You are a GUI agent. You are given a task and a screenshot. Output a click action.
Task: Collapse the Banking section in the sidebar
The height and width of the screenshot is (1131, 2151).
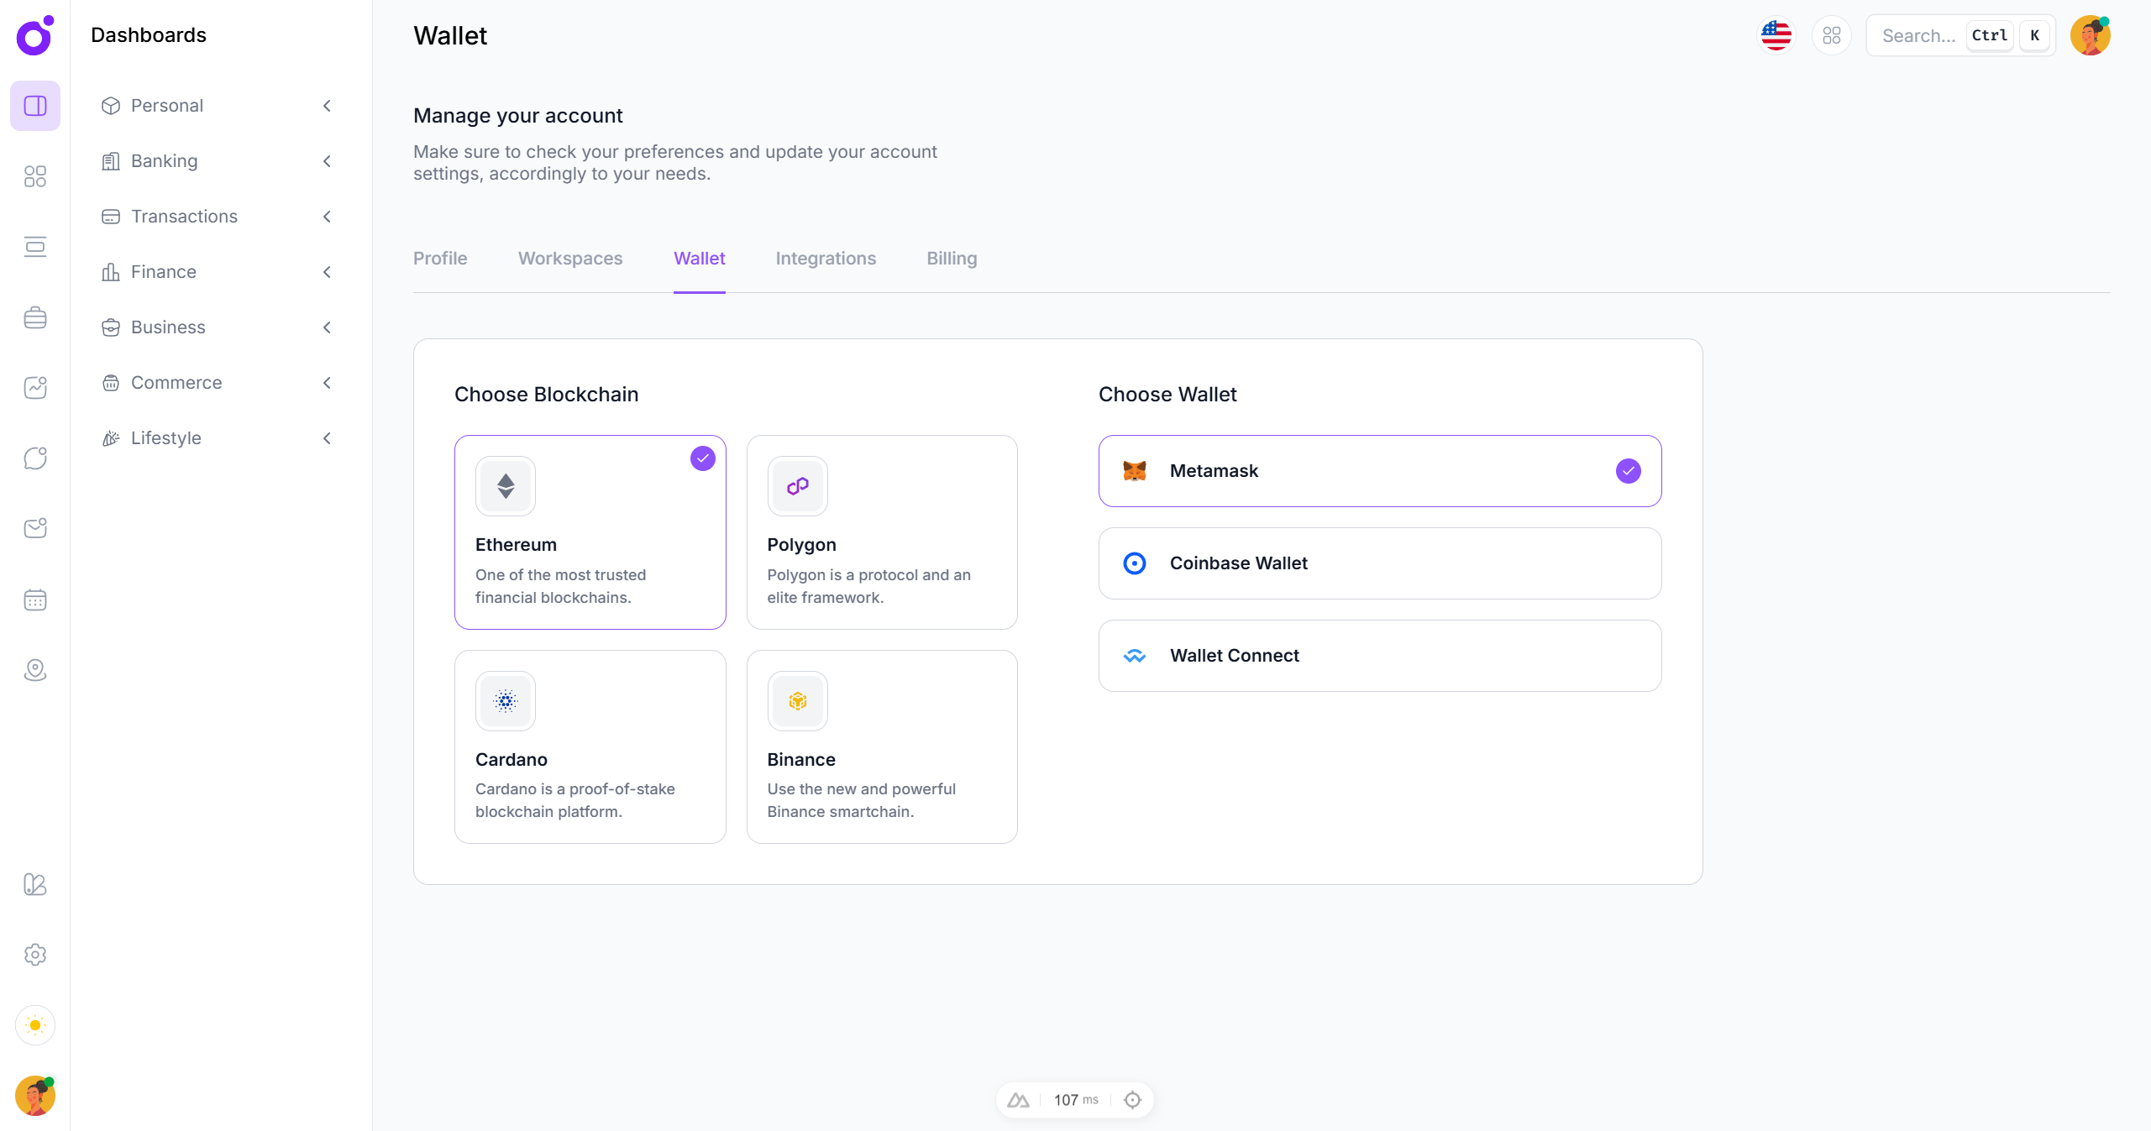point(327,161)
